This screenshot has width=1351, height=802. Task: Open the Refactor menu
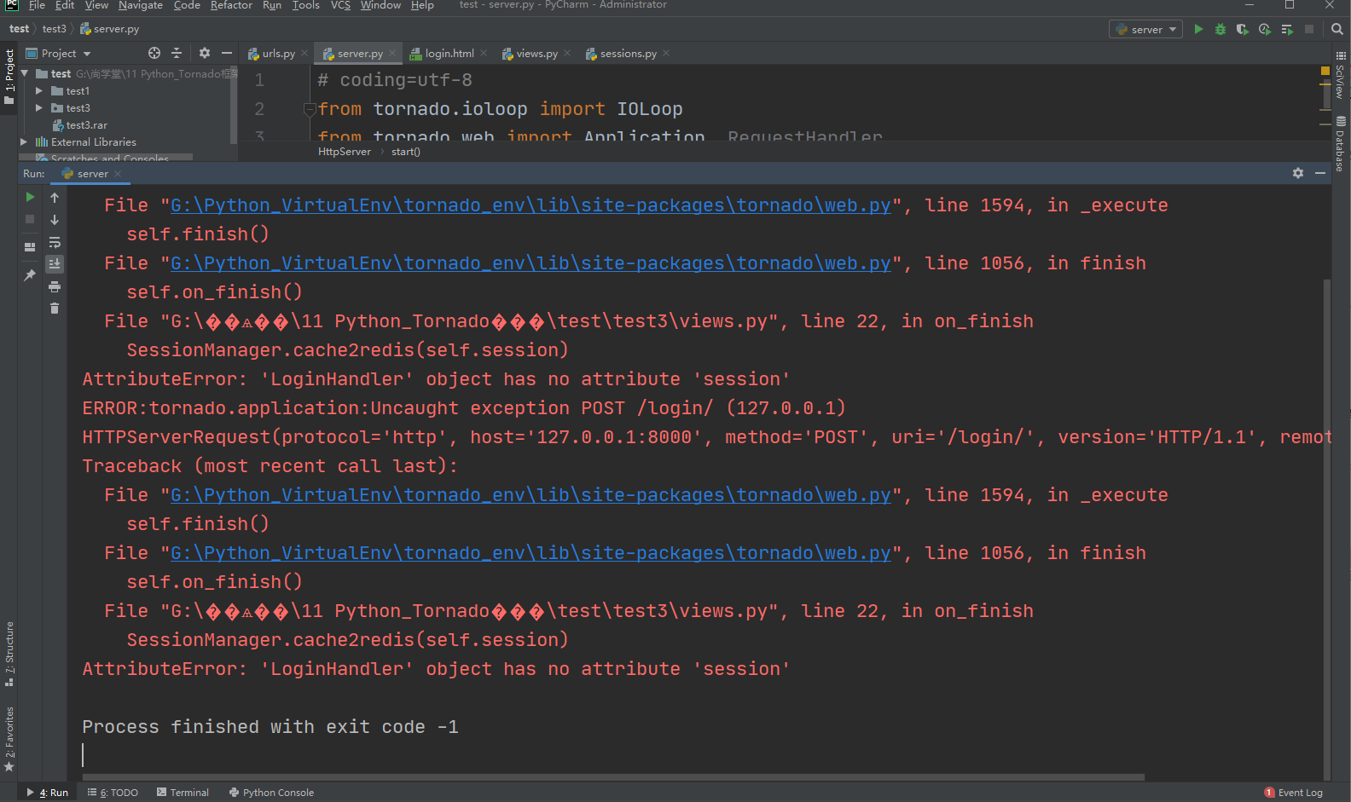pyautogui.click(x=231, y=5)
